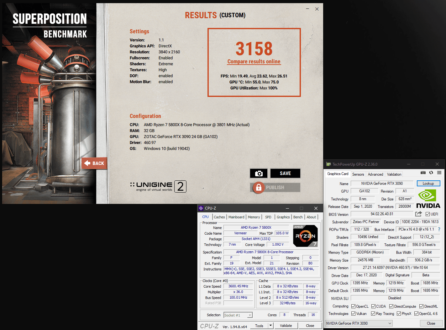Switch to the Sensors tab in GPU-Z
446x330 pixels.
[358, 174]
